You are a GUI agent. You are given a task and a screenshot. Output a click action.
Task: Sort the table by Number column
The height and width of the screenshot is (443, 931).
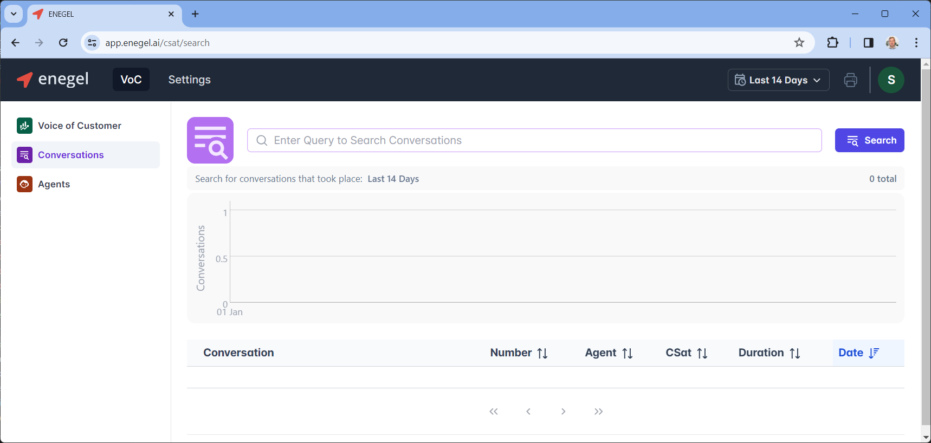pyautogui.click(x=519, y=353)
